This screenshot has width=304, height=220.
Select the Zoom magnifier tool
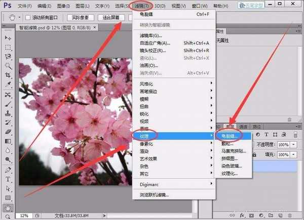click(8, 216)
